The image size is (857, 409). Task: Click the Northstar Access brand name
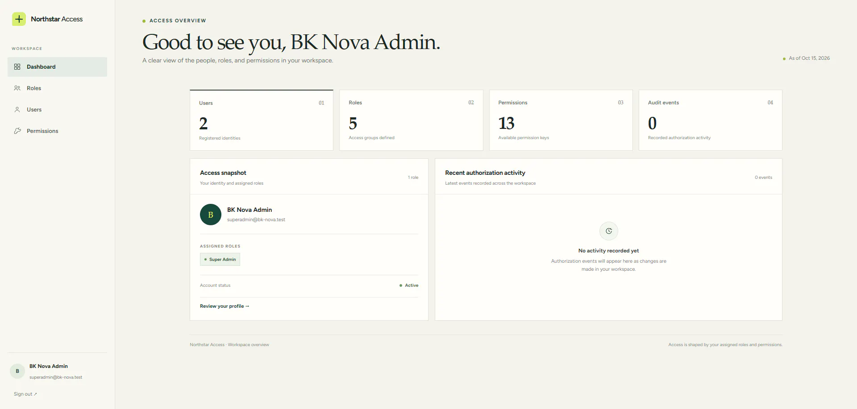[57, 19]
